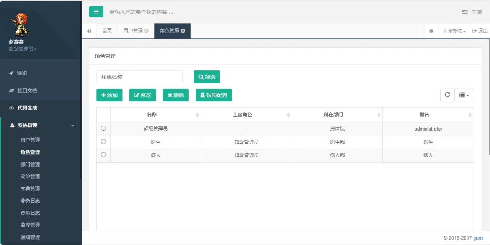Click the 角色名称 input field

click(155, 77)
